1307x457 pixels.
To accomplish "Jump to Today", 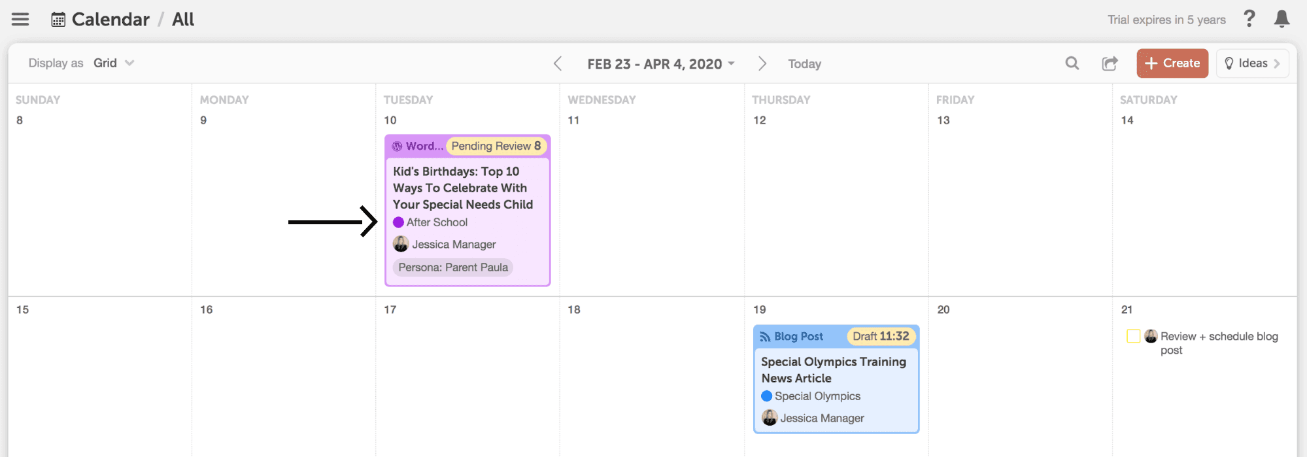I will tap(804, 64).
